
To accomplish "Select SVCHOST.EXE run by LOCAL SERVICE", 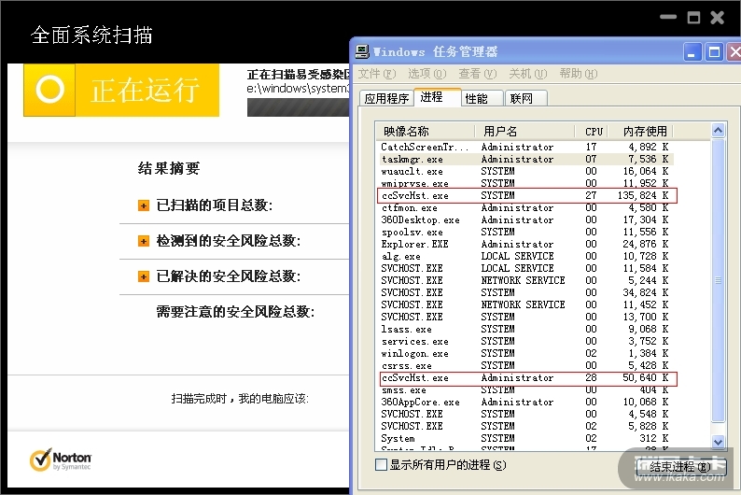I will (525, 269).
